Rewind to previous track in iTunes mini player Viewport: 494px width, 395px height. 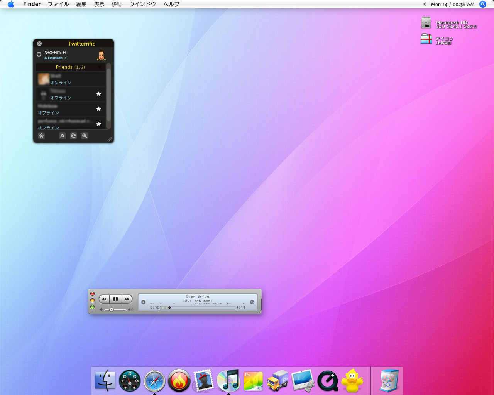coord(104,299)
